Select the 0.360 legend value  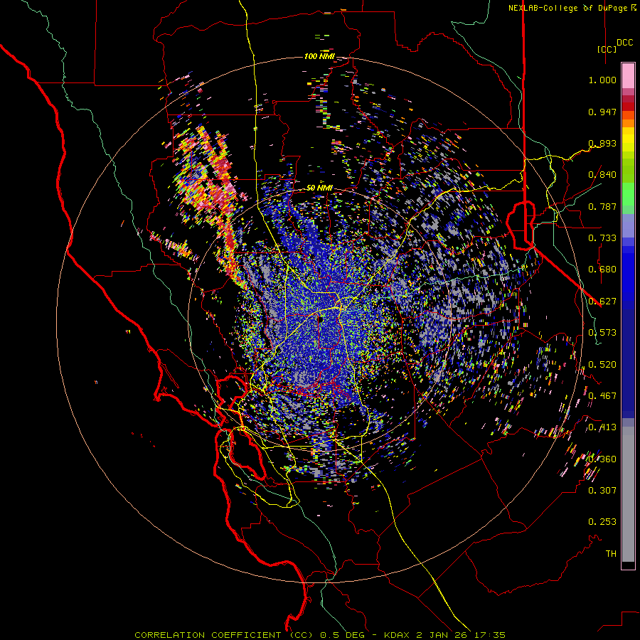[602, 459]
